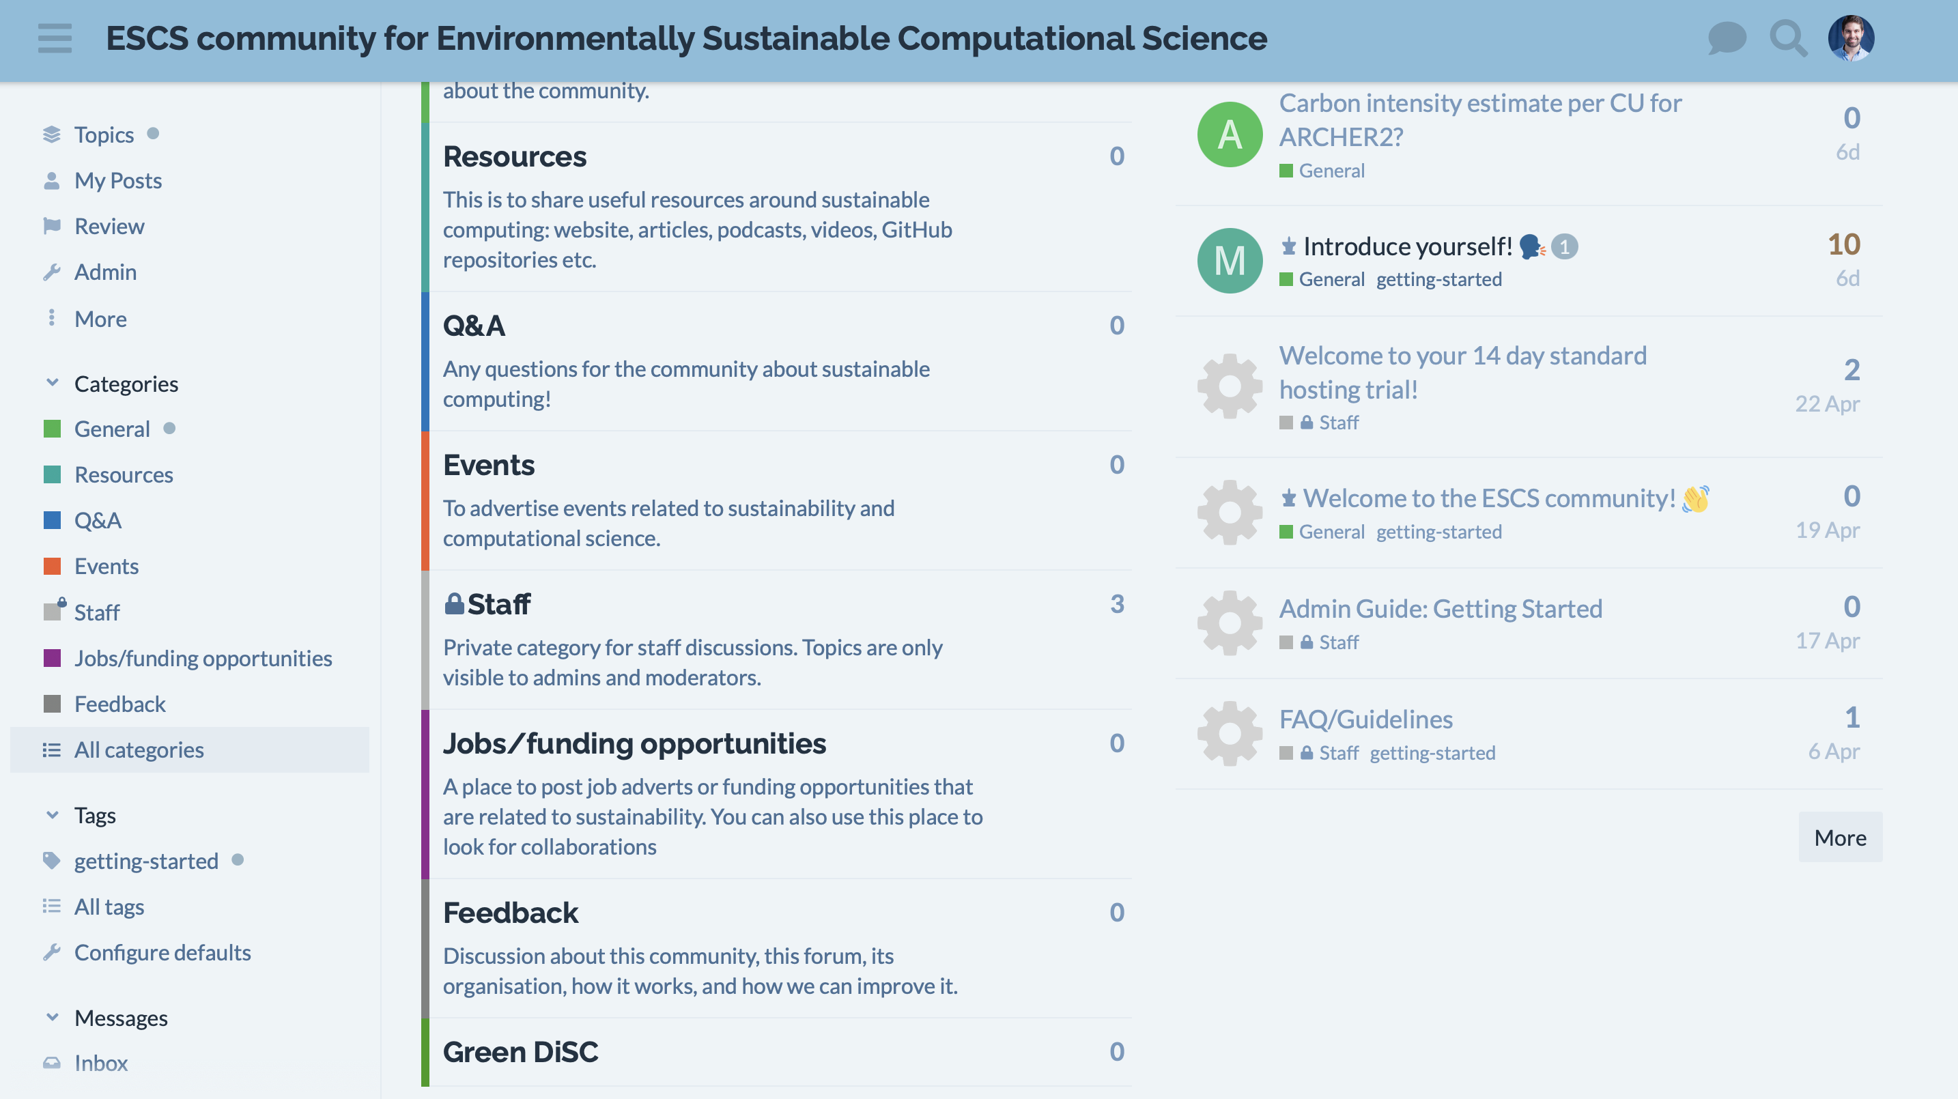Open the hamburger sidebar menu
The height and width of the screenshot is (1099, 1958).
click(54, 38)
